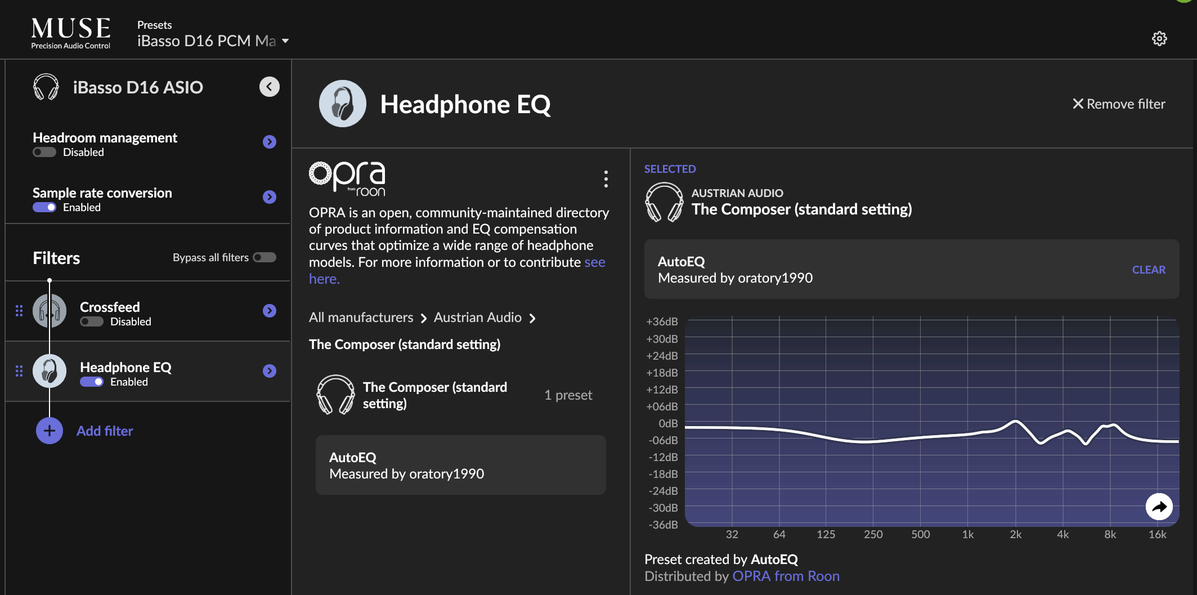Click the iBasso D16 PCM preset name
The height and width of the screenshot is (595, 1197).
point(207,41)
